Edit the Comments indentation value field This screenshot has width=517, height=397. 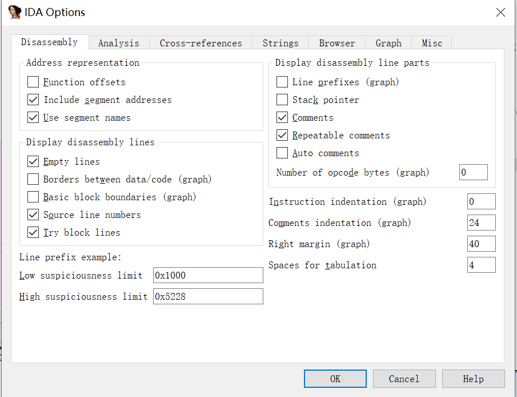coord(482,223)
